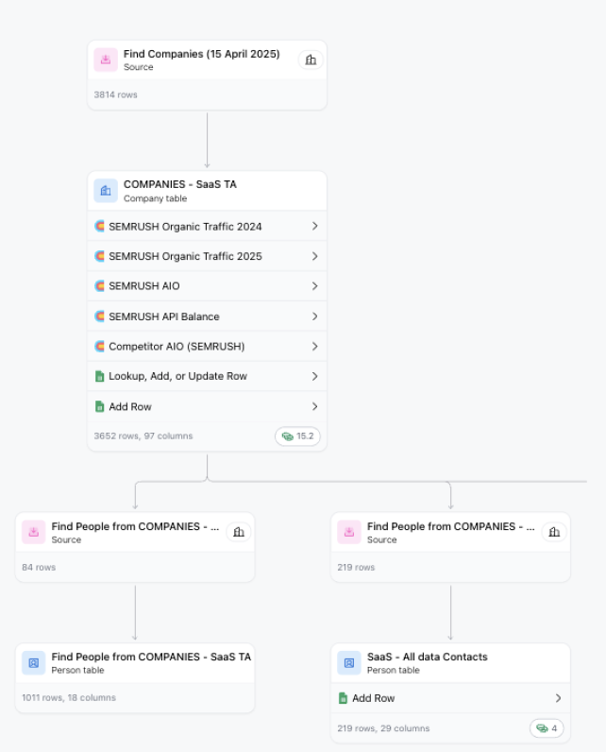This screenshot has height=752, width=606.
Task: Select the SEMRUSH AIO label
Action: [x=144, y=286]
